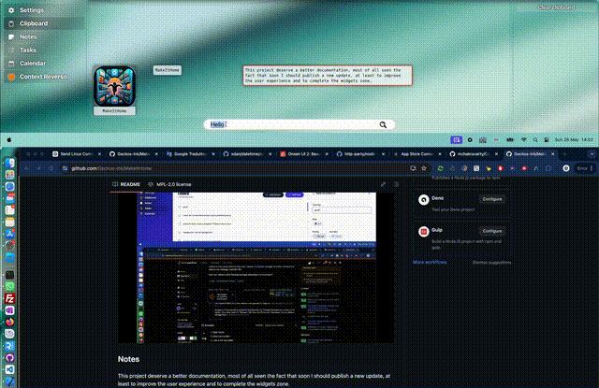Click the magnifier icon in search bar

pos(383,124)
